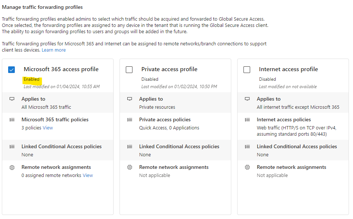Enable the Internet access profile checkbox
This screenshot has width=353, height=219.
pyautogui.click(x=247, y=70)
